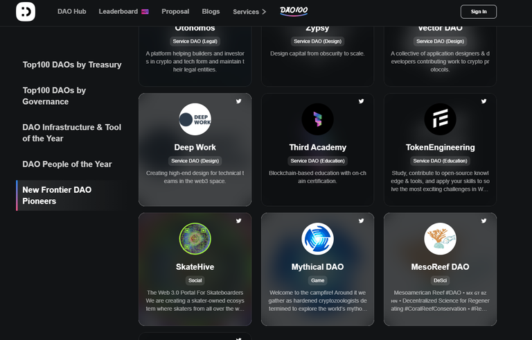The image size is (532, 340).
Task: Click the Sign In button
Action: 479,12
